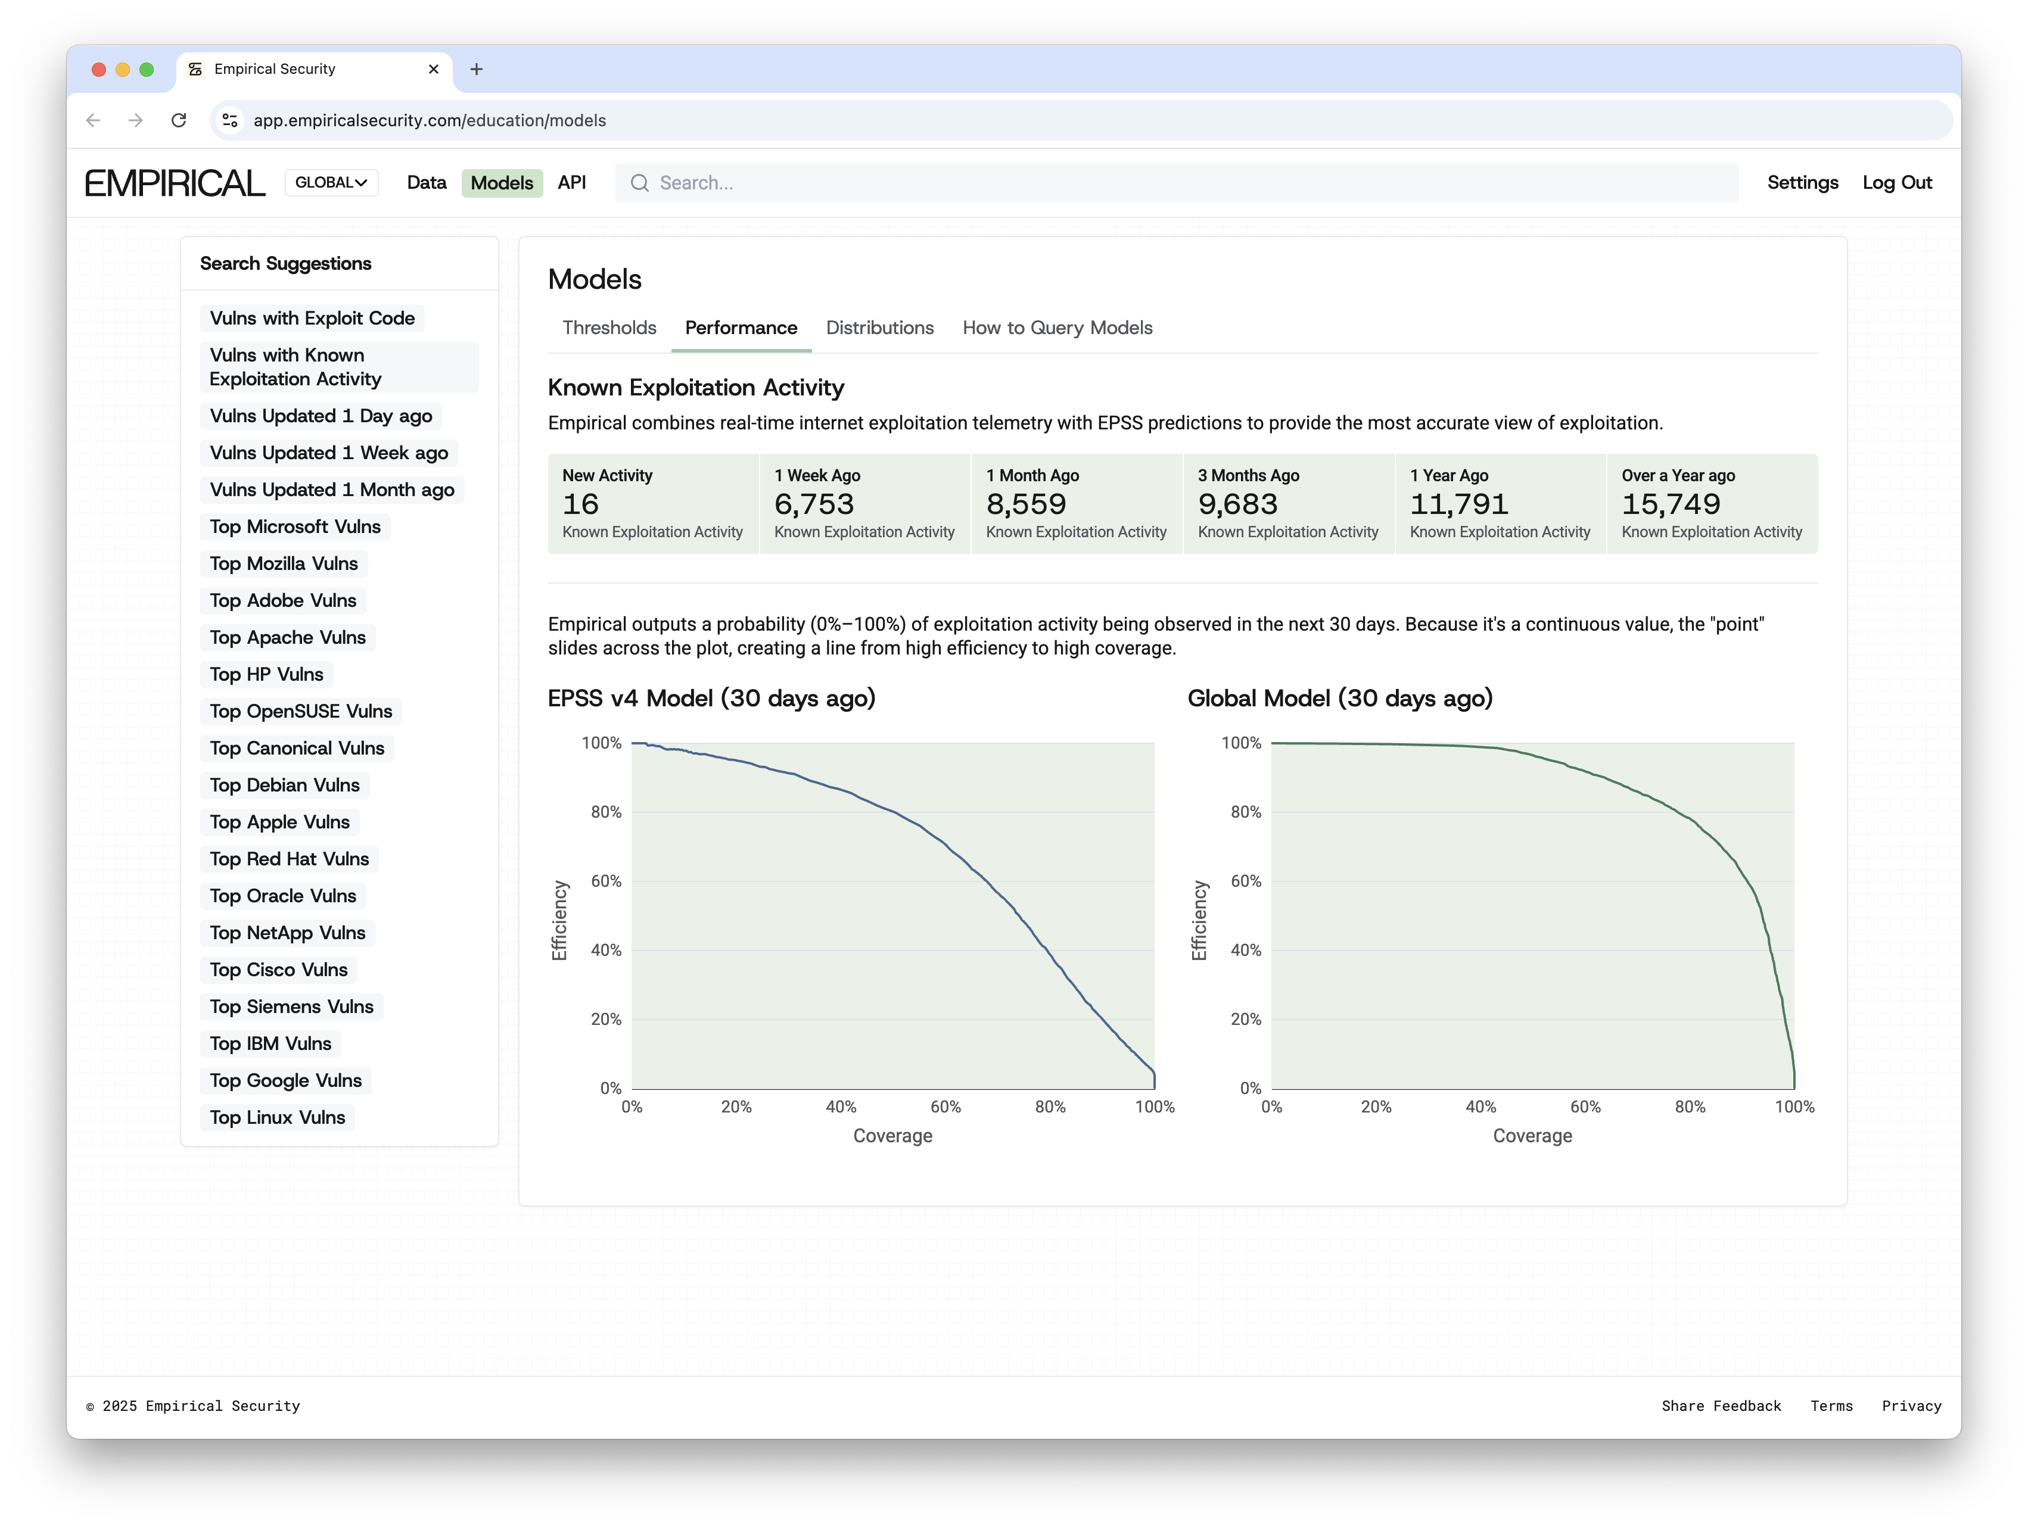Open a new browser tab with plus icon
Image resolution: width=2028 pixels, height=1527 pixels.
476,68
